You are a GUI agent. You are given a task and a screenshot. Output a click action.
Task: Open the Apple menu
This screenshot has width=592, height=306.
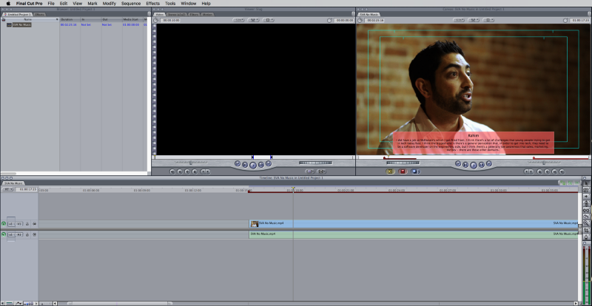(8, 4)
